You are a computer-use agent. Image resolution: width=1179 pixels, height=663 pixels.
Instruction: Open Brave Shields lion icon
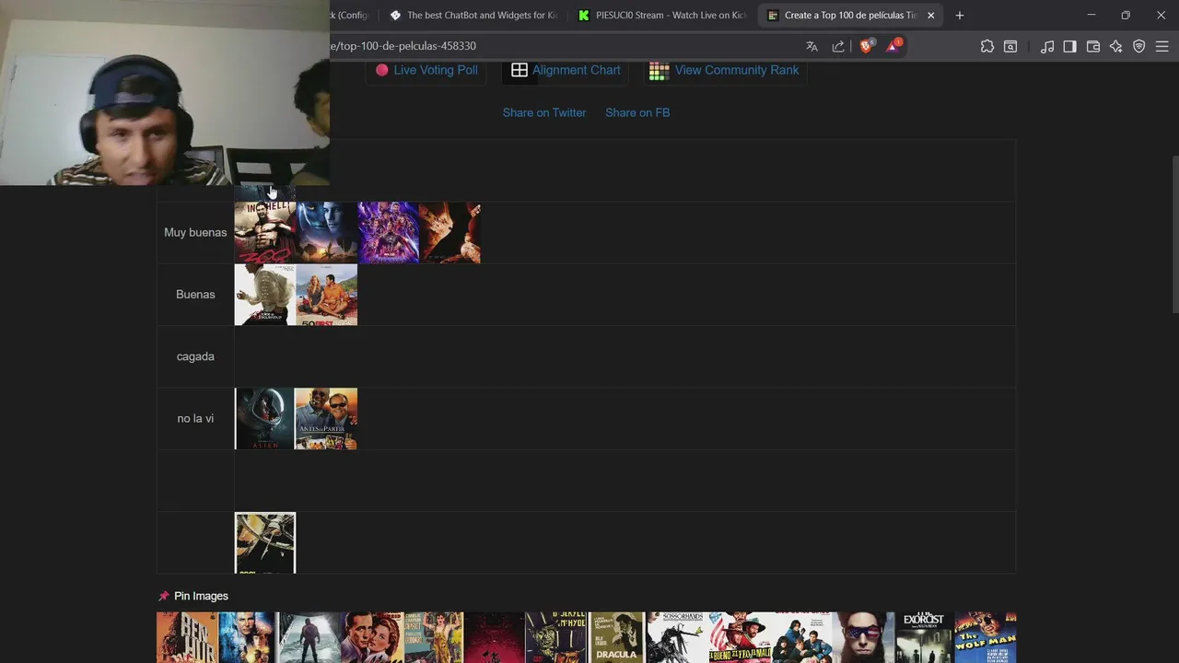[x=866, y=46]
